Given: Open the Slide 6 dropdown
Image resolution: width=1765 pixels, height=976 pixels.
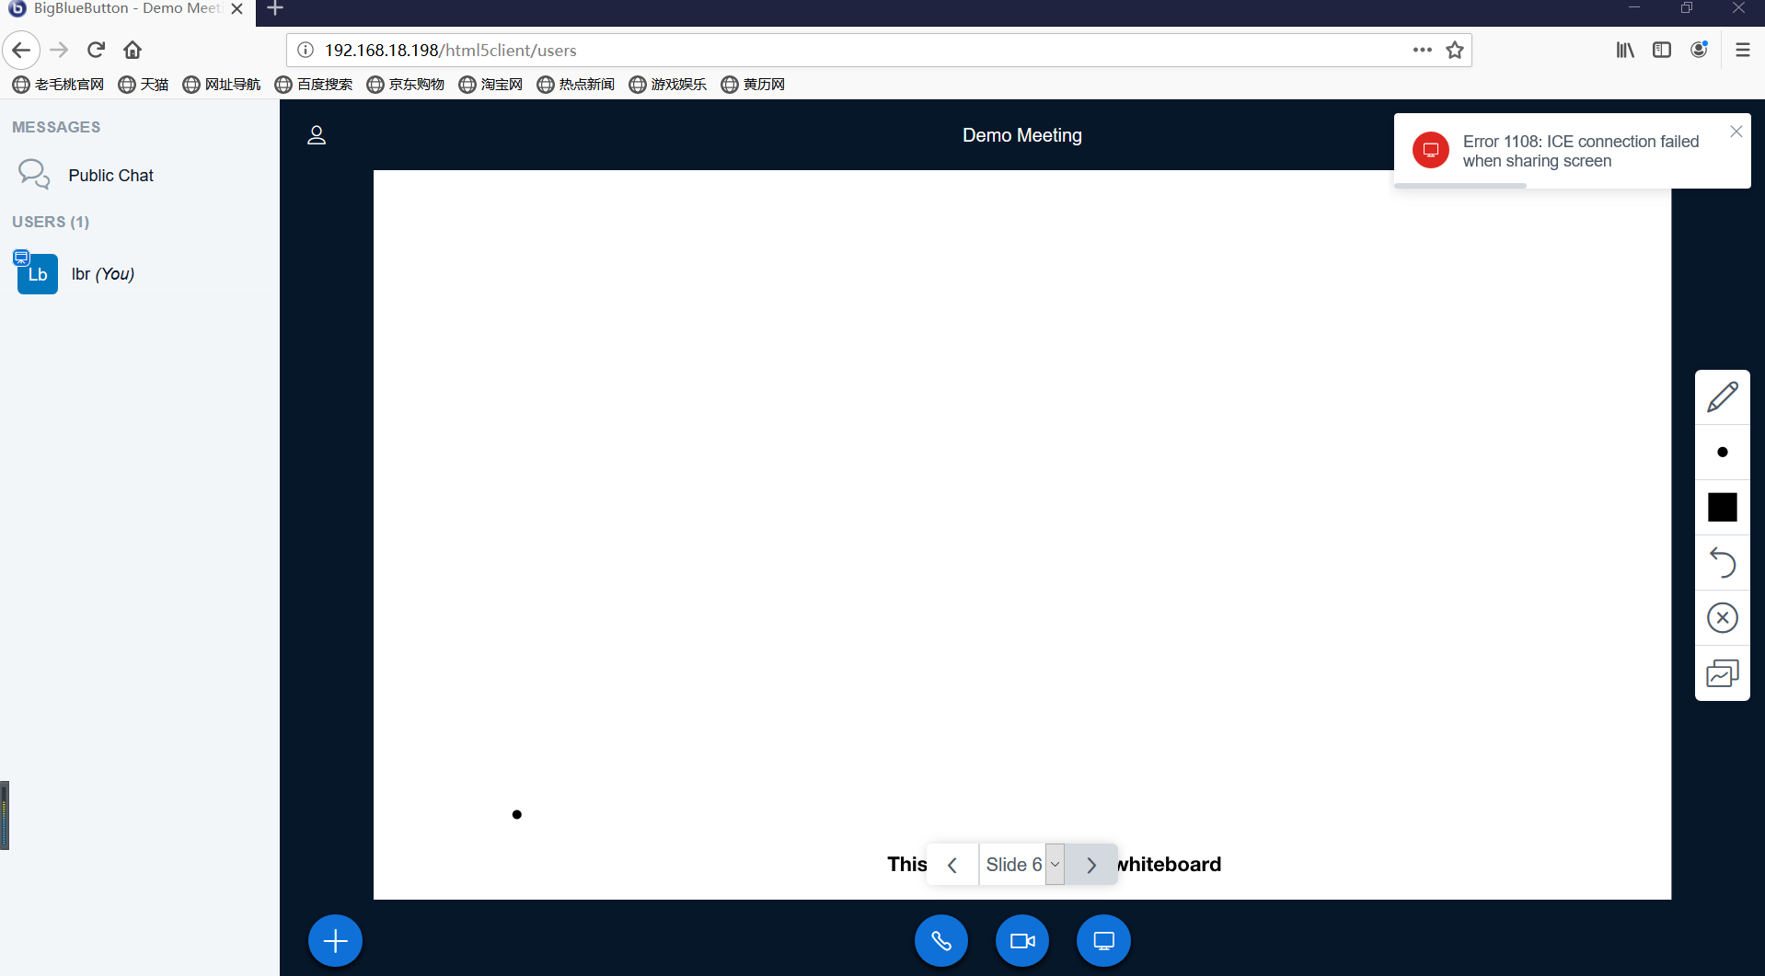Looking at the screenshot, I should [x=1055, y=864].
